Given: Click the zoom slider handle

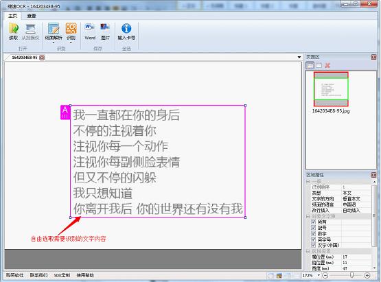Looking at the screenshot, I should 351,275.
